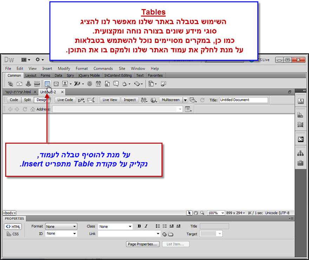Click Preview in browser globe icon

pos(154,100)
